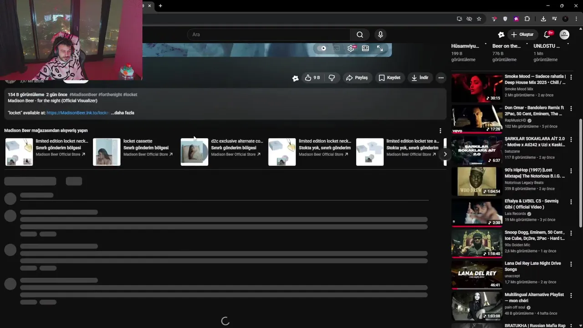Click the dislike thumbs-down icon
583x328 pixels.
coord(332,78)
